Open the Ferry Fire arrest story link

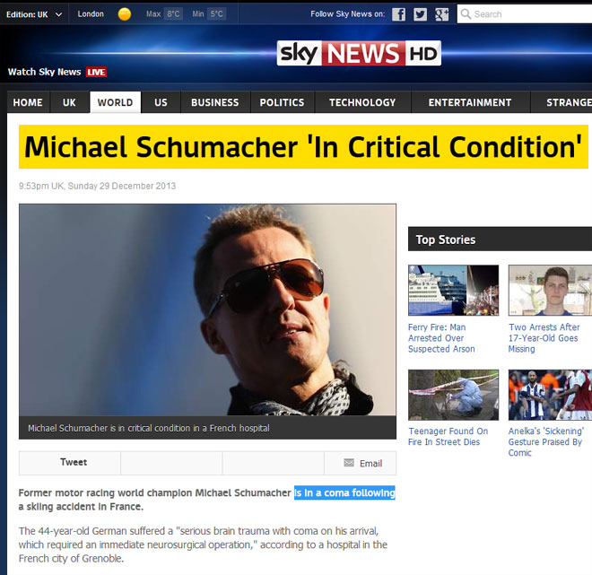[x=441, y=338]
